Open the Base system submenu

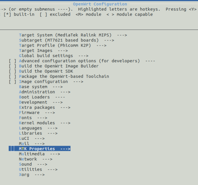41,87
